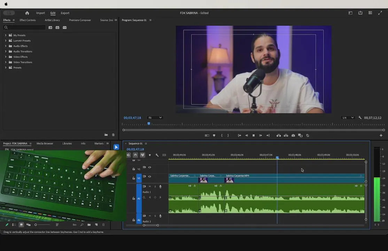This screenshot has height=251, width=388.
Task: Target the A2 track button
Action: [x=139, y=220]
